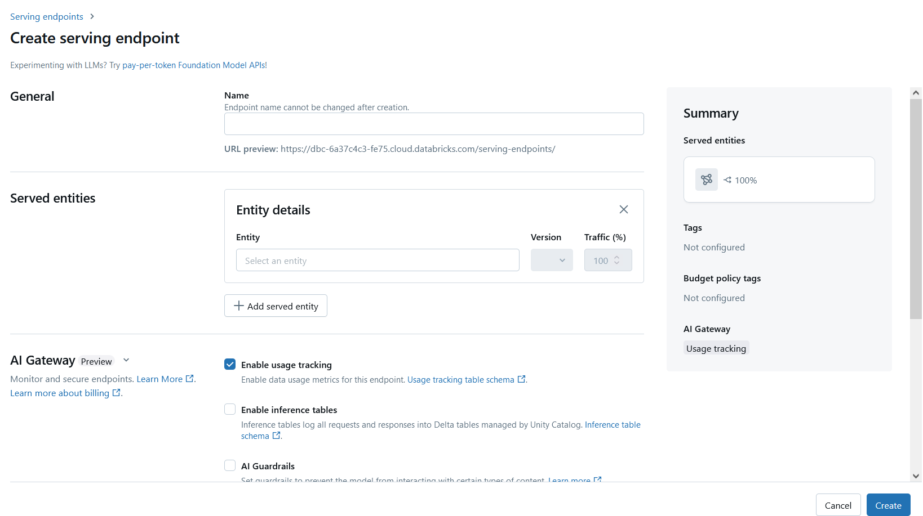Click external link icon after Inference table schema
Screen dimensions: 923x516
point(277,436)
